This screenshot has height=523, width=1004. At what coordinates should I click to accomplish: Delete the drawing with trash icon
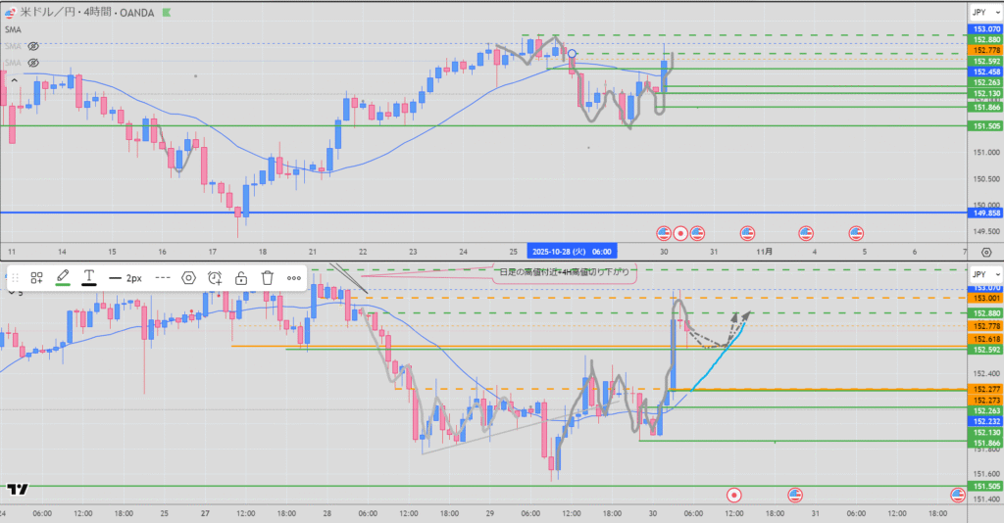pyautogui.click(x=267, y=278)
